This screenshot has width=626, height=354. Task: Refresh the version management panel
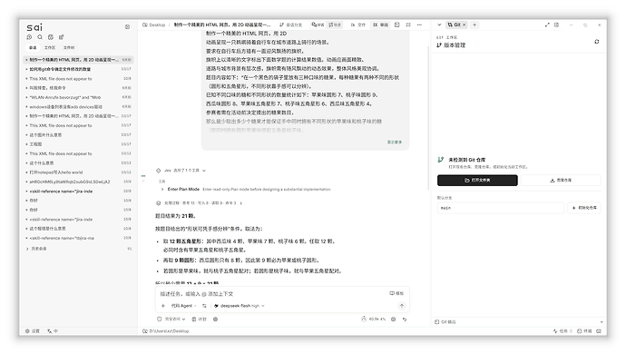coord(596,42)
